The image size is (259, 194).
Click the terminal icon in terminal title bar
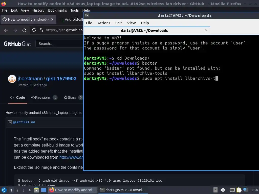pos(87,15)
